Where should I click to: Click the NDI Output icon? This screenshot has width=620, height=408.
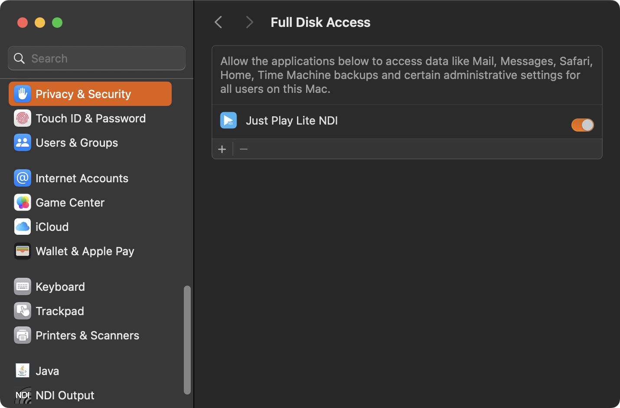pos(23,395)
